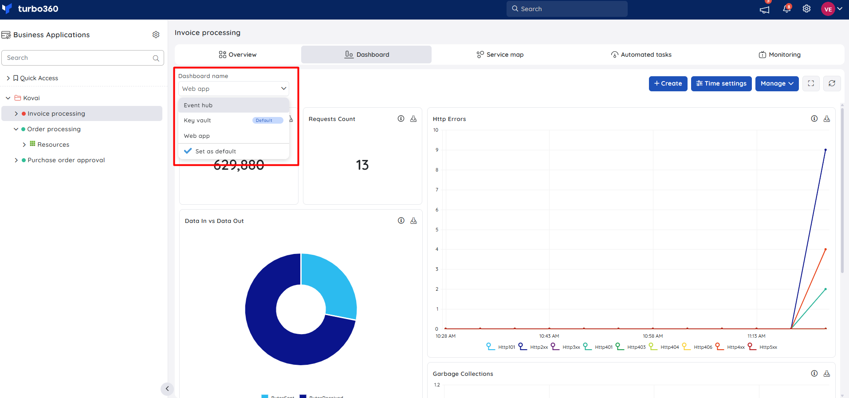This screenshot has width=849, height=398.
Task: Open the VE user avatar menu
Action: (x=828, y=9)
